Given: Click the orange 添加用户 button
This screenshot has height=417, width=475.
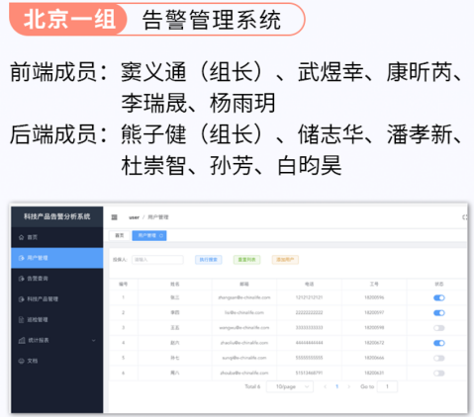Looking at the screenshot, I should (285, 260).
